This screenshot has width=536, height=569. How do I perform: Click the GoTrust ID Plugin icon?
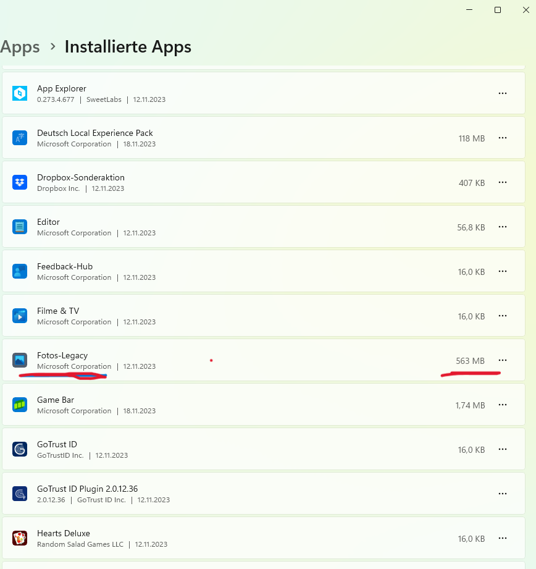click(x=20, y=494)
